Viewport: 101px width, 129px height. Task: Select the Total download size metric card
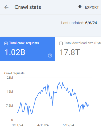click(78, 49)
